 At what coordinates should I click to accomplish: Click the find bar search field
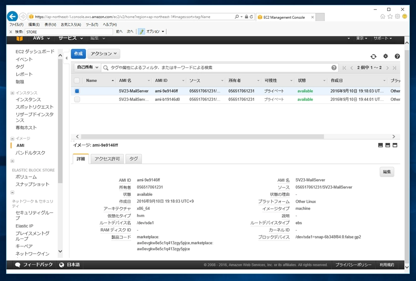69,32
